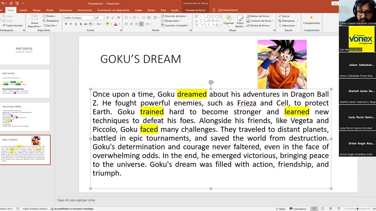Select the rectangle shape in shapes gallery
The width and height of the screenshot is (376, 211).
point(209,17)
